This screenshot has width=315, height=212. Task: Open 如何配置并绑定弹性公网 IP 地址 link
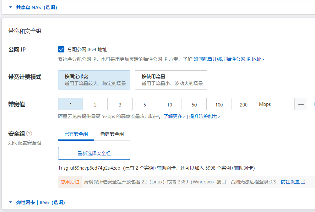228,59
